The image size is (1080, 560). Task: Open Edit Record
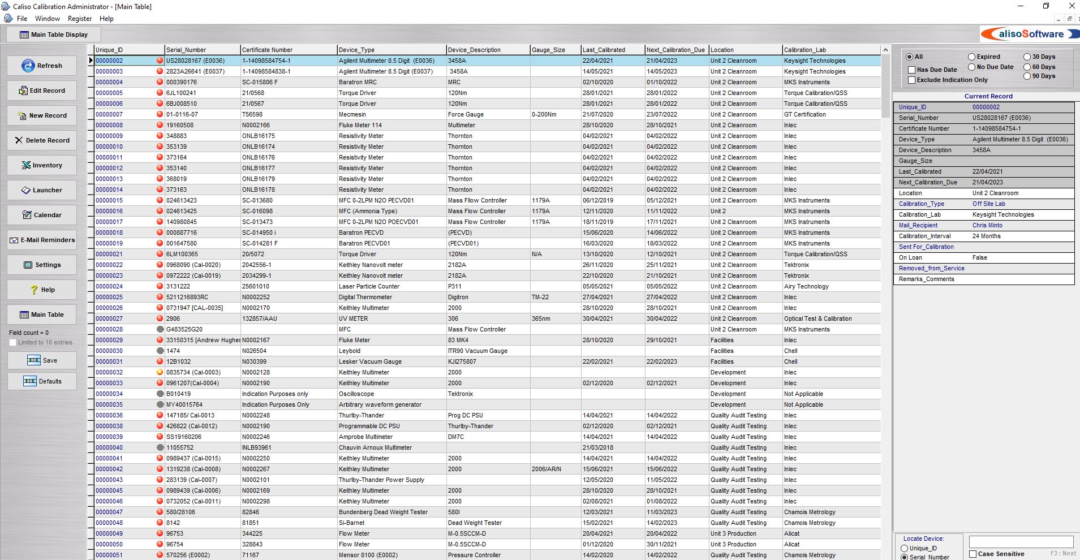pos(42,91)
